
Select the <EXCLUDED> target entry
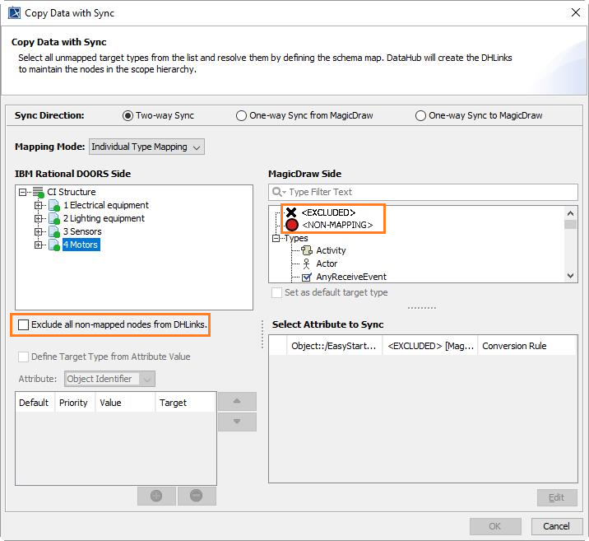pos(328,212)
